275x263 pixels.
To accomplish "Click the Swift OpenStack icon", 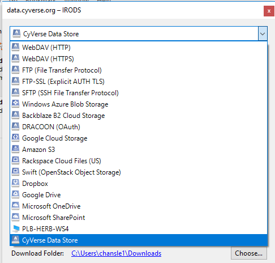I will tap(15, 172).
